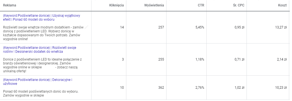Screen dimensions: 292x101
Task: Click the 13,27 zł cost cell
Action: click(x=281, y=27)
